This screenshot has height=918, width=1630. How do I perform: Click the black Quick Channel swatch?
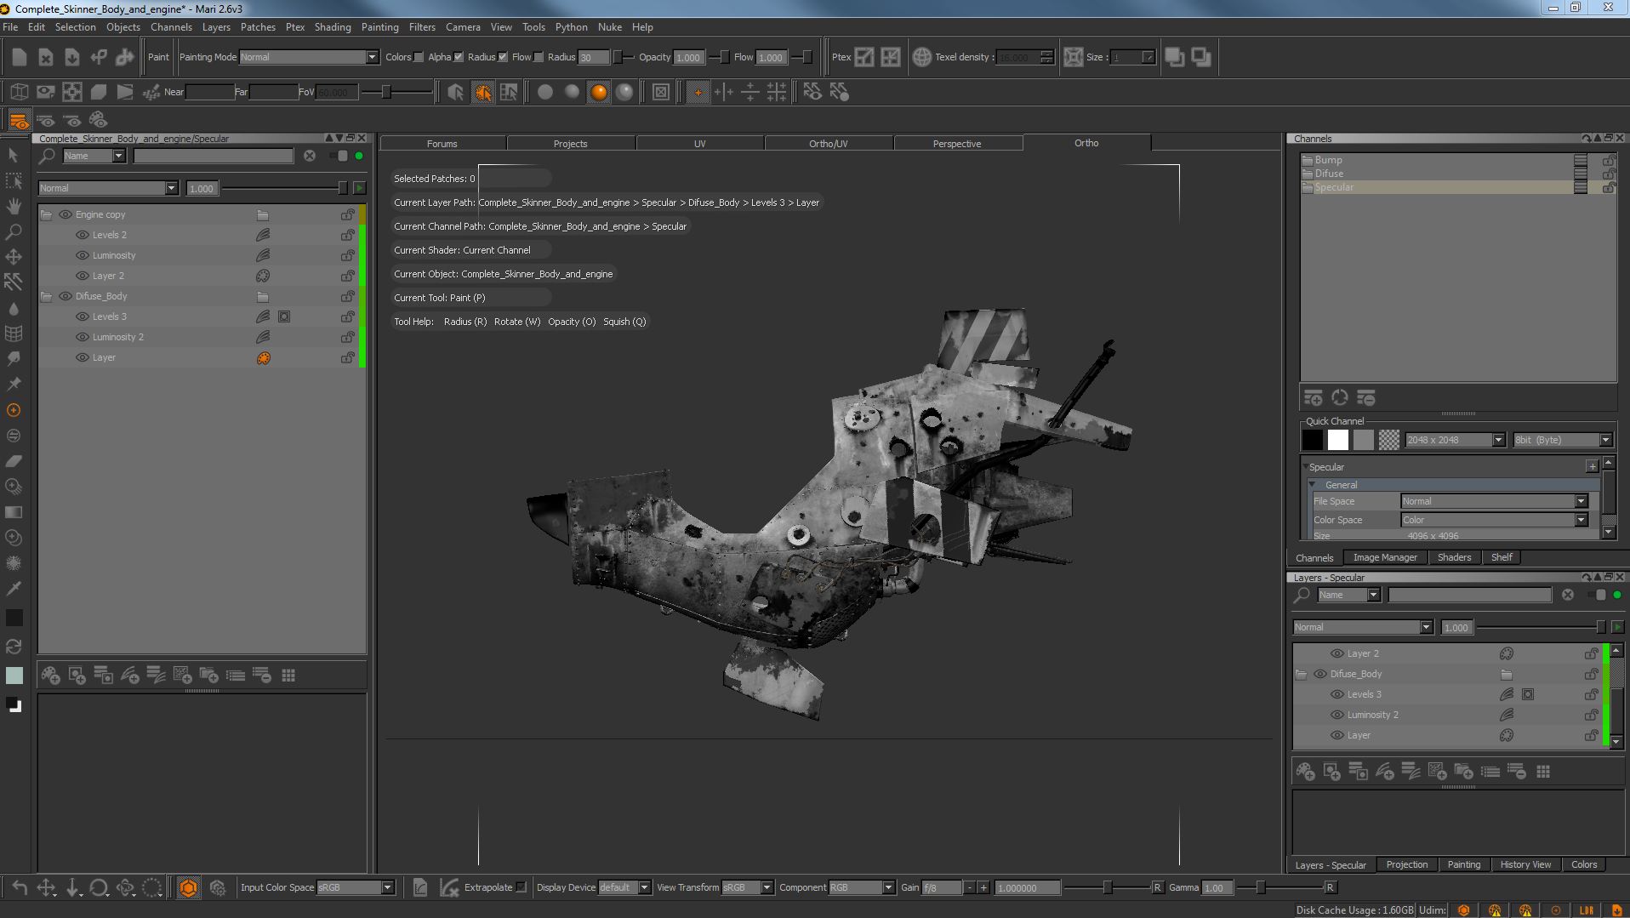pyautogui.click(x=1313, y=440)
